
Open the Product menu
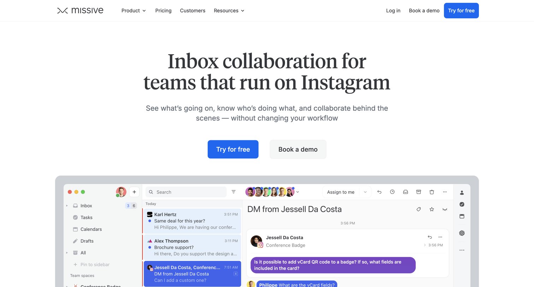pos(133,11)
